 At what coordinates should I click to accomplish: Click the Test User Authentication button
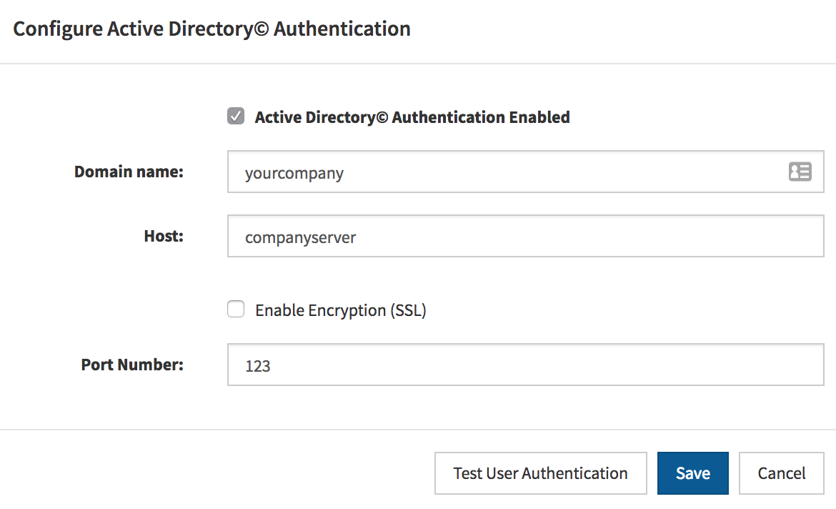pos(541,473)
